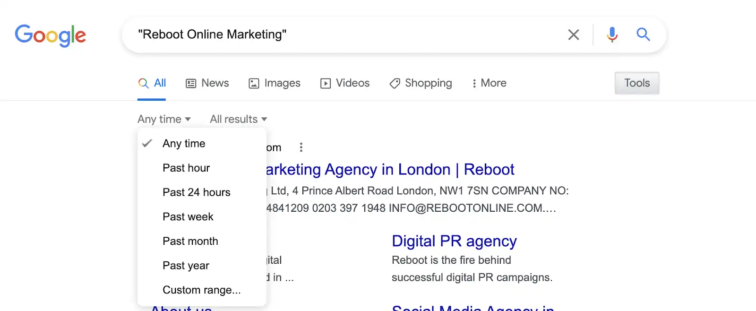Go to the Google logo homepage

[51, 35]
